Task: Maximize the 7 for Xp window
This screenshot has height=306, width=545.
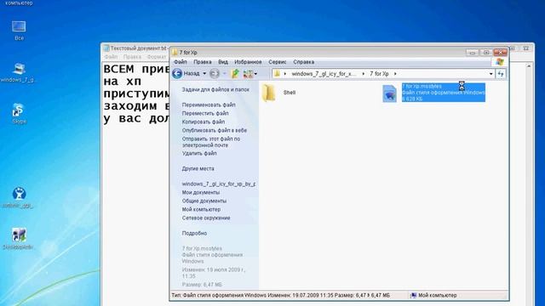Action: pyautogui.click(x=486, y=53)
